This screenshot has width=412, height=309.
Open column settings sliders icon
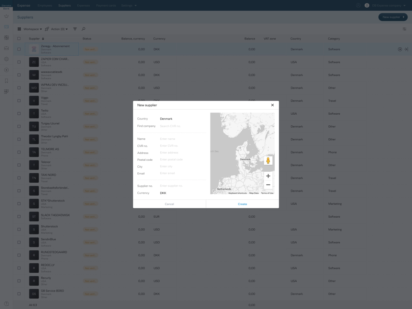404,29
